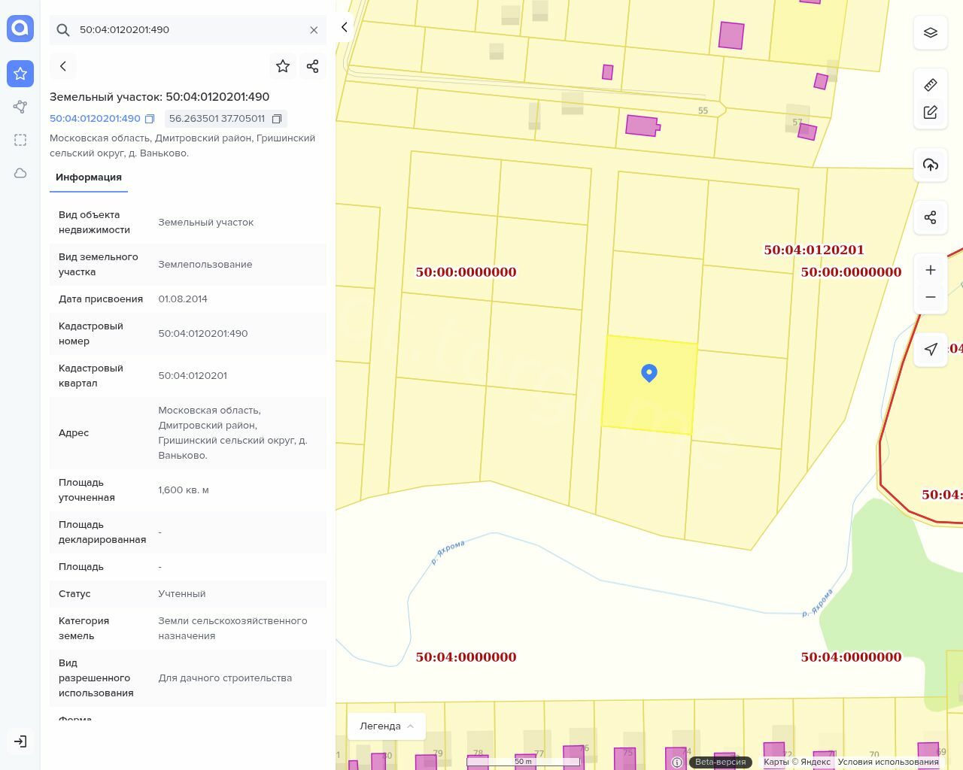Click the cloud upload icon on map

coord(931,165)
